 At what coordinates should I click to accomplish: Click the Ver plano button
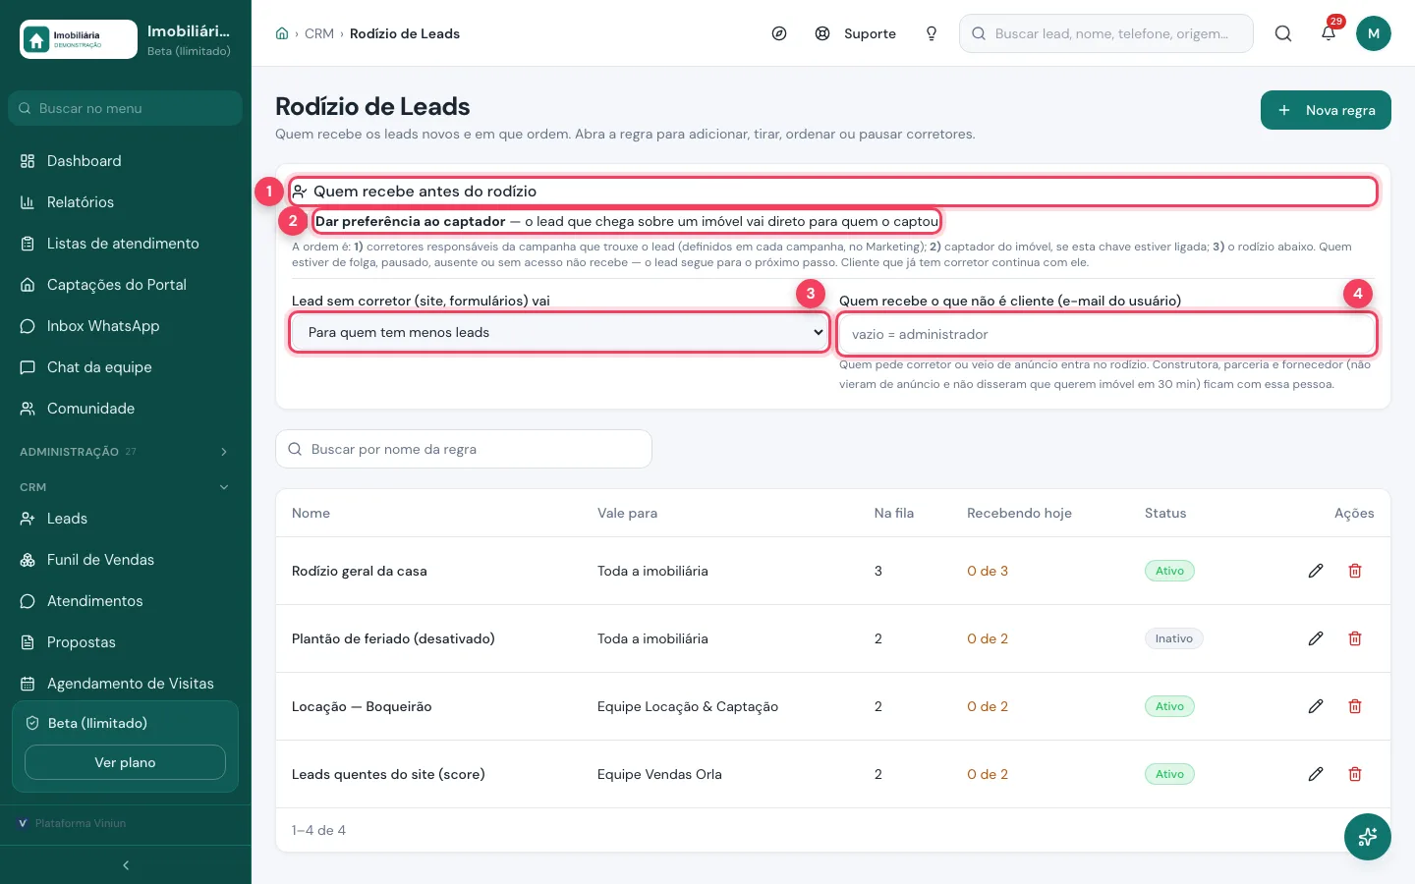[x=125, y=762]
